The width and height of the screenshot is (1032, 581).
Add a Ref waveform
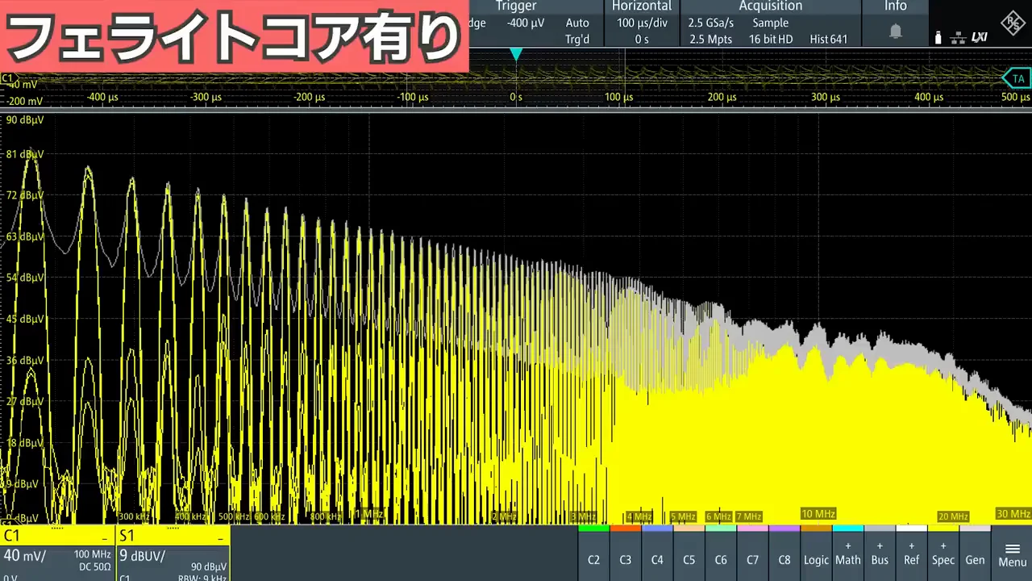pyautogui.click(x=911, y=554)
